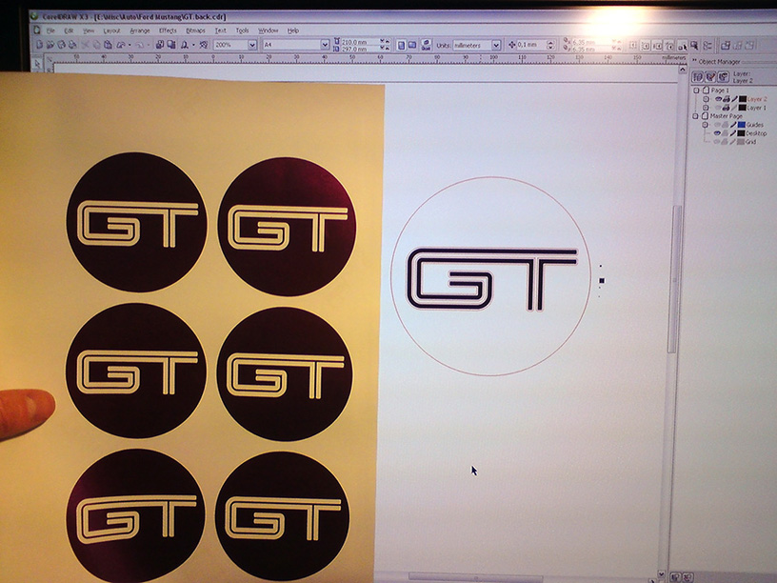777x583 pixels.
Task: Select the Master Page label
Action: 726,116
